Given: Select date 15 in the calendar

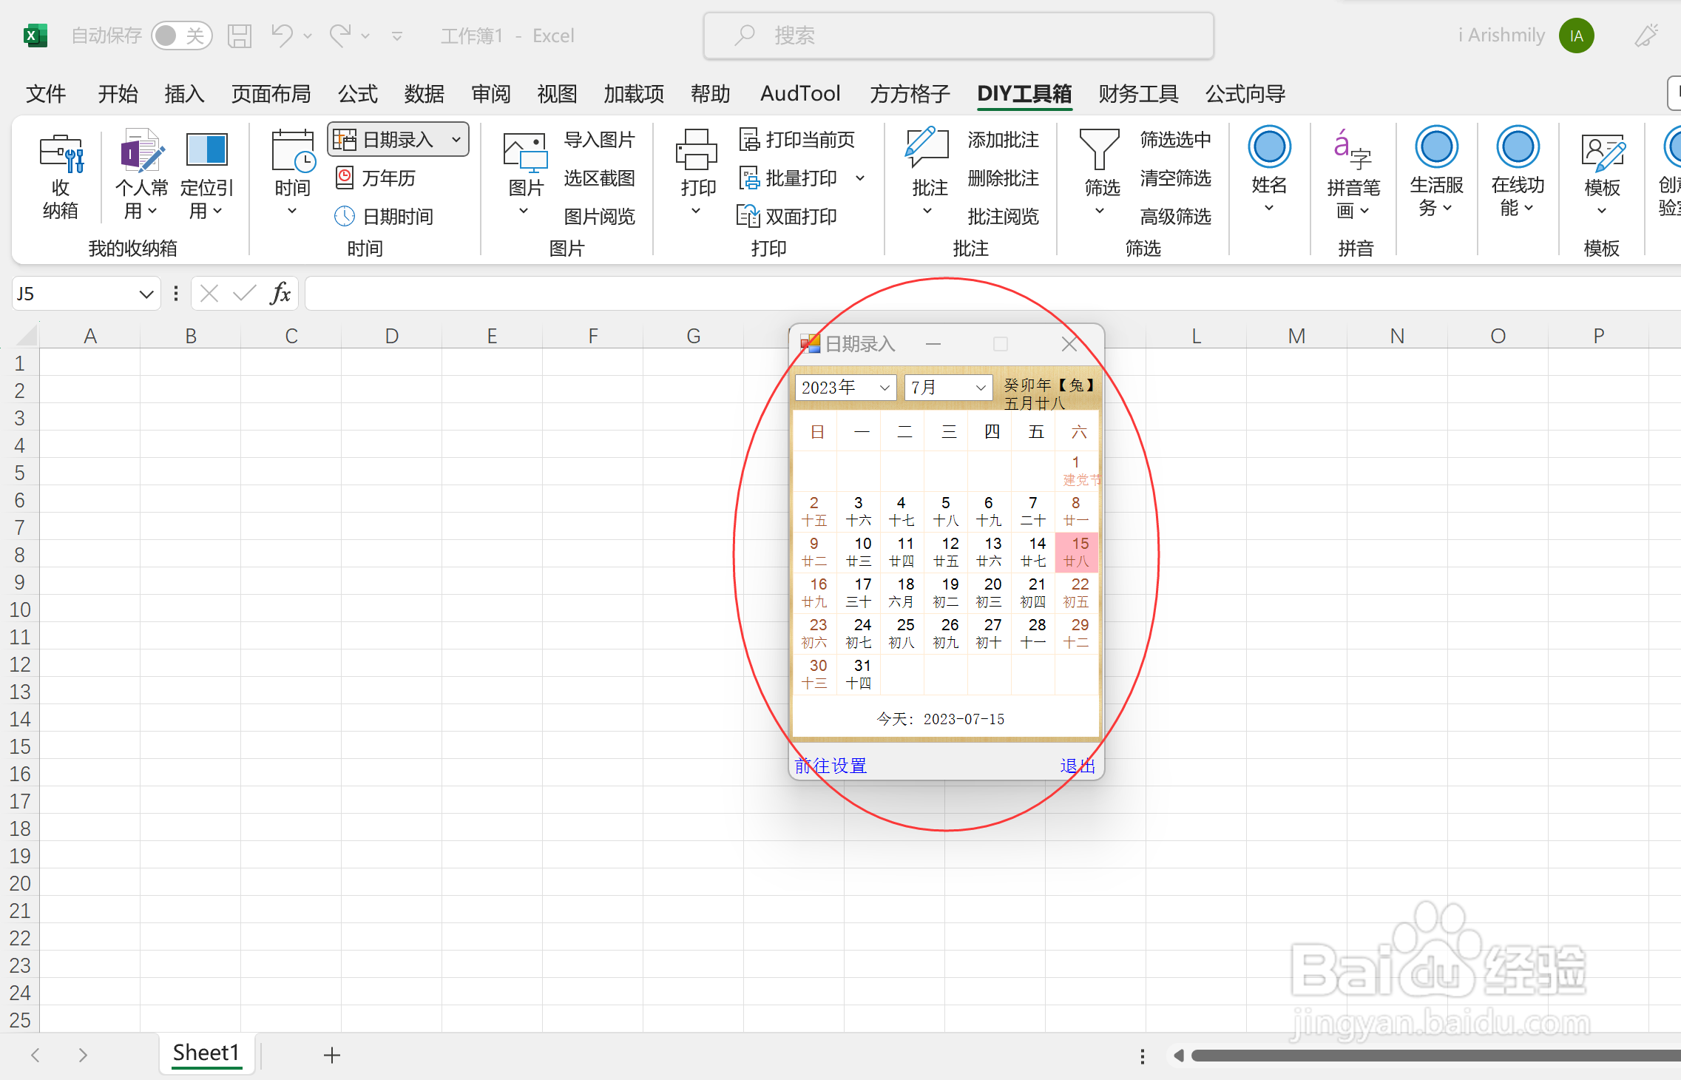Looking at the screenshot, I should [1077, 552].
